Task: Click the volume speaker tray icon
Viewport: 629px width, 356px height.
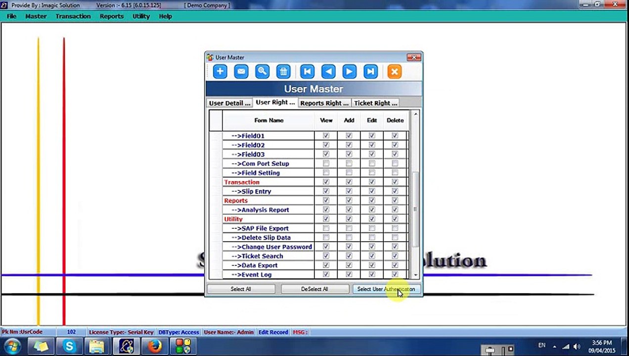Action: (x=576, y=347)
